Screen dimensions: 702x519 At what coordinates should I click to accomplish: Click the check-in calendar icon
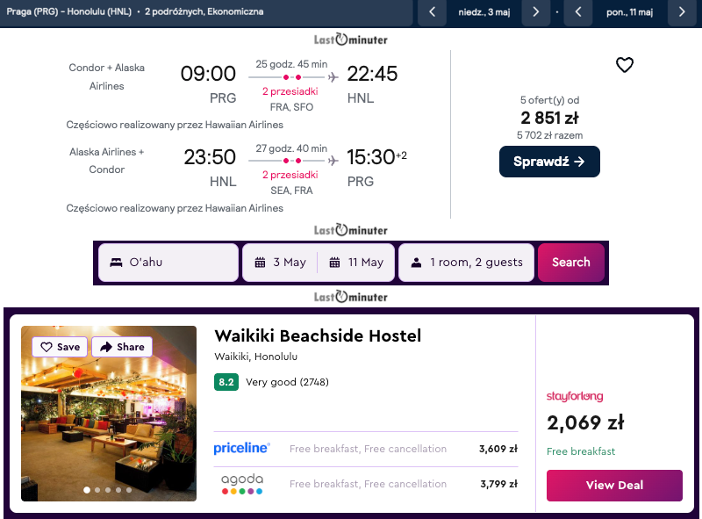click(260, 263)
